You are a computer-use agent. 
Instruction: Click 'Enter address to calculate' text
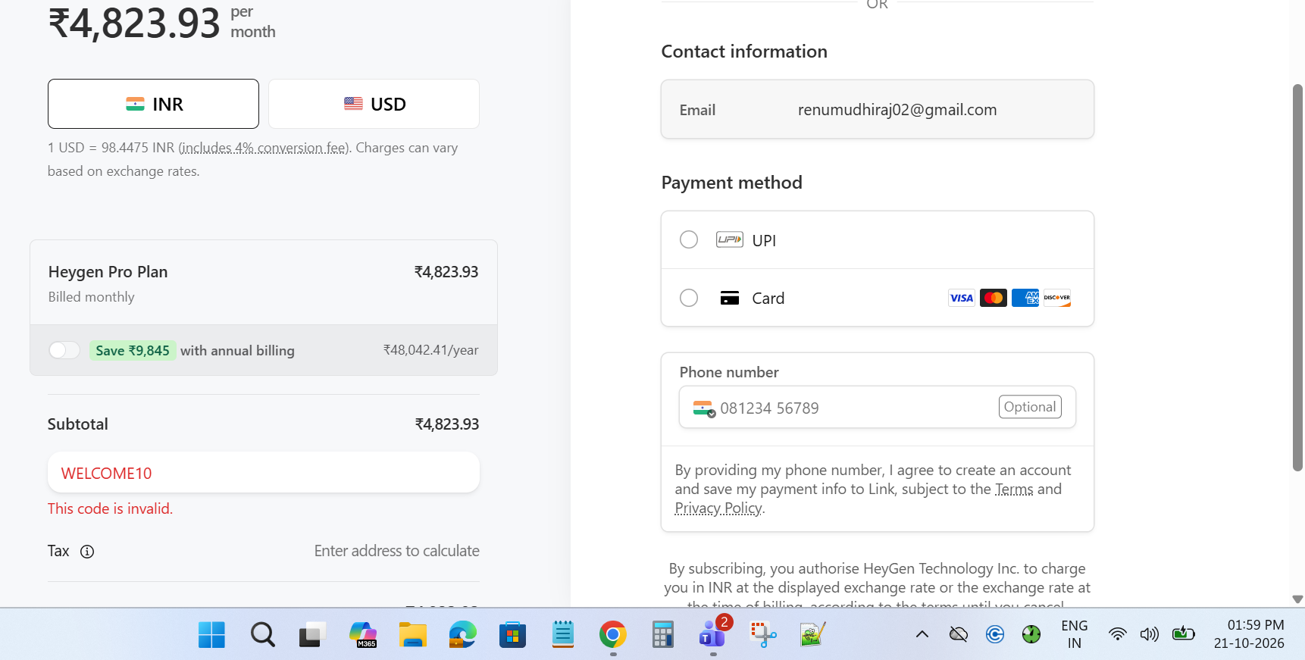[397, 551]
